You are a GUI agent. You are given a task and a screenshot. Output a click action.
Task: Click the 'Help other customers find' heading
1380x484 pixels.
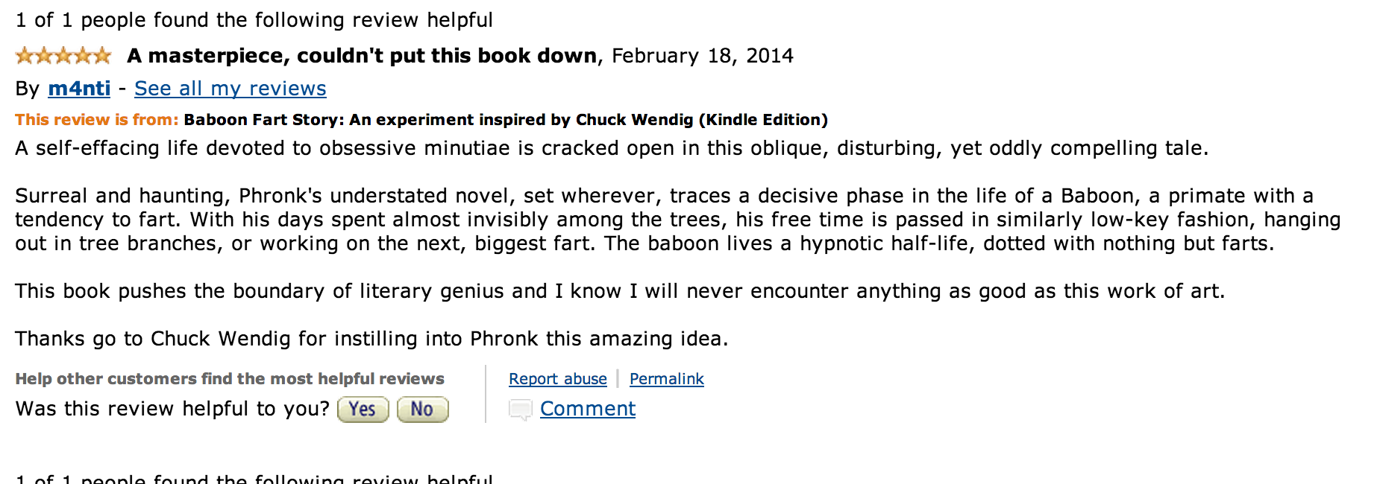tap(229, 379)
